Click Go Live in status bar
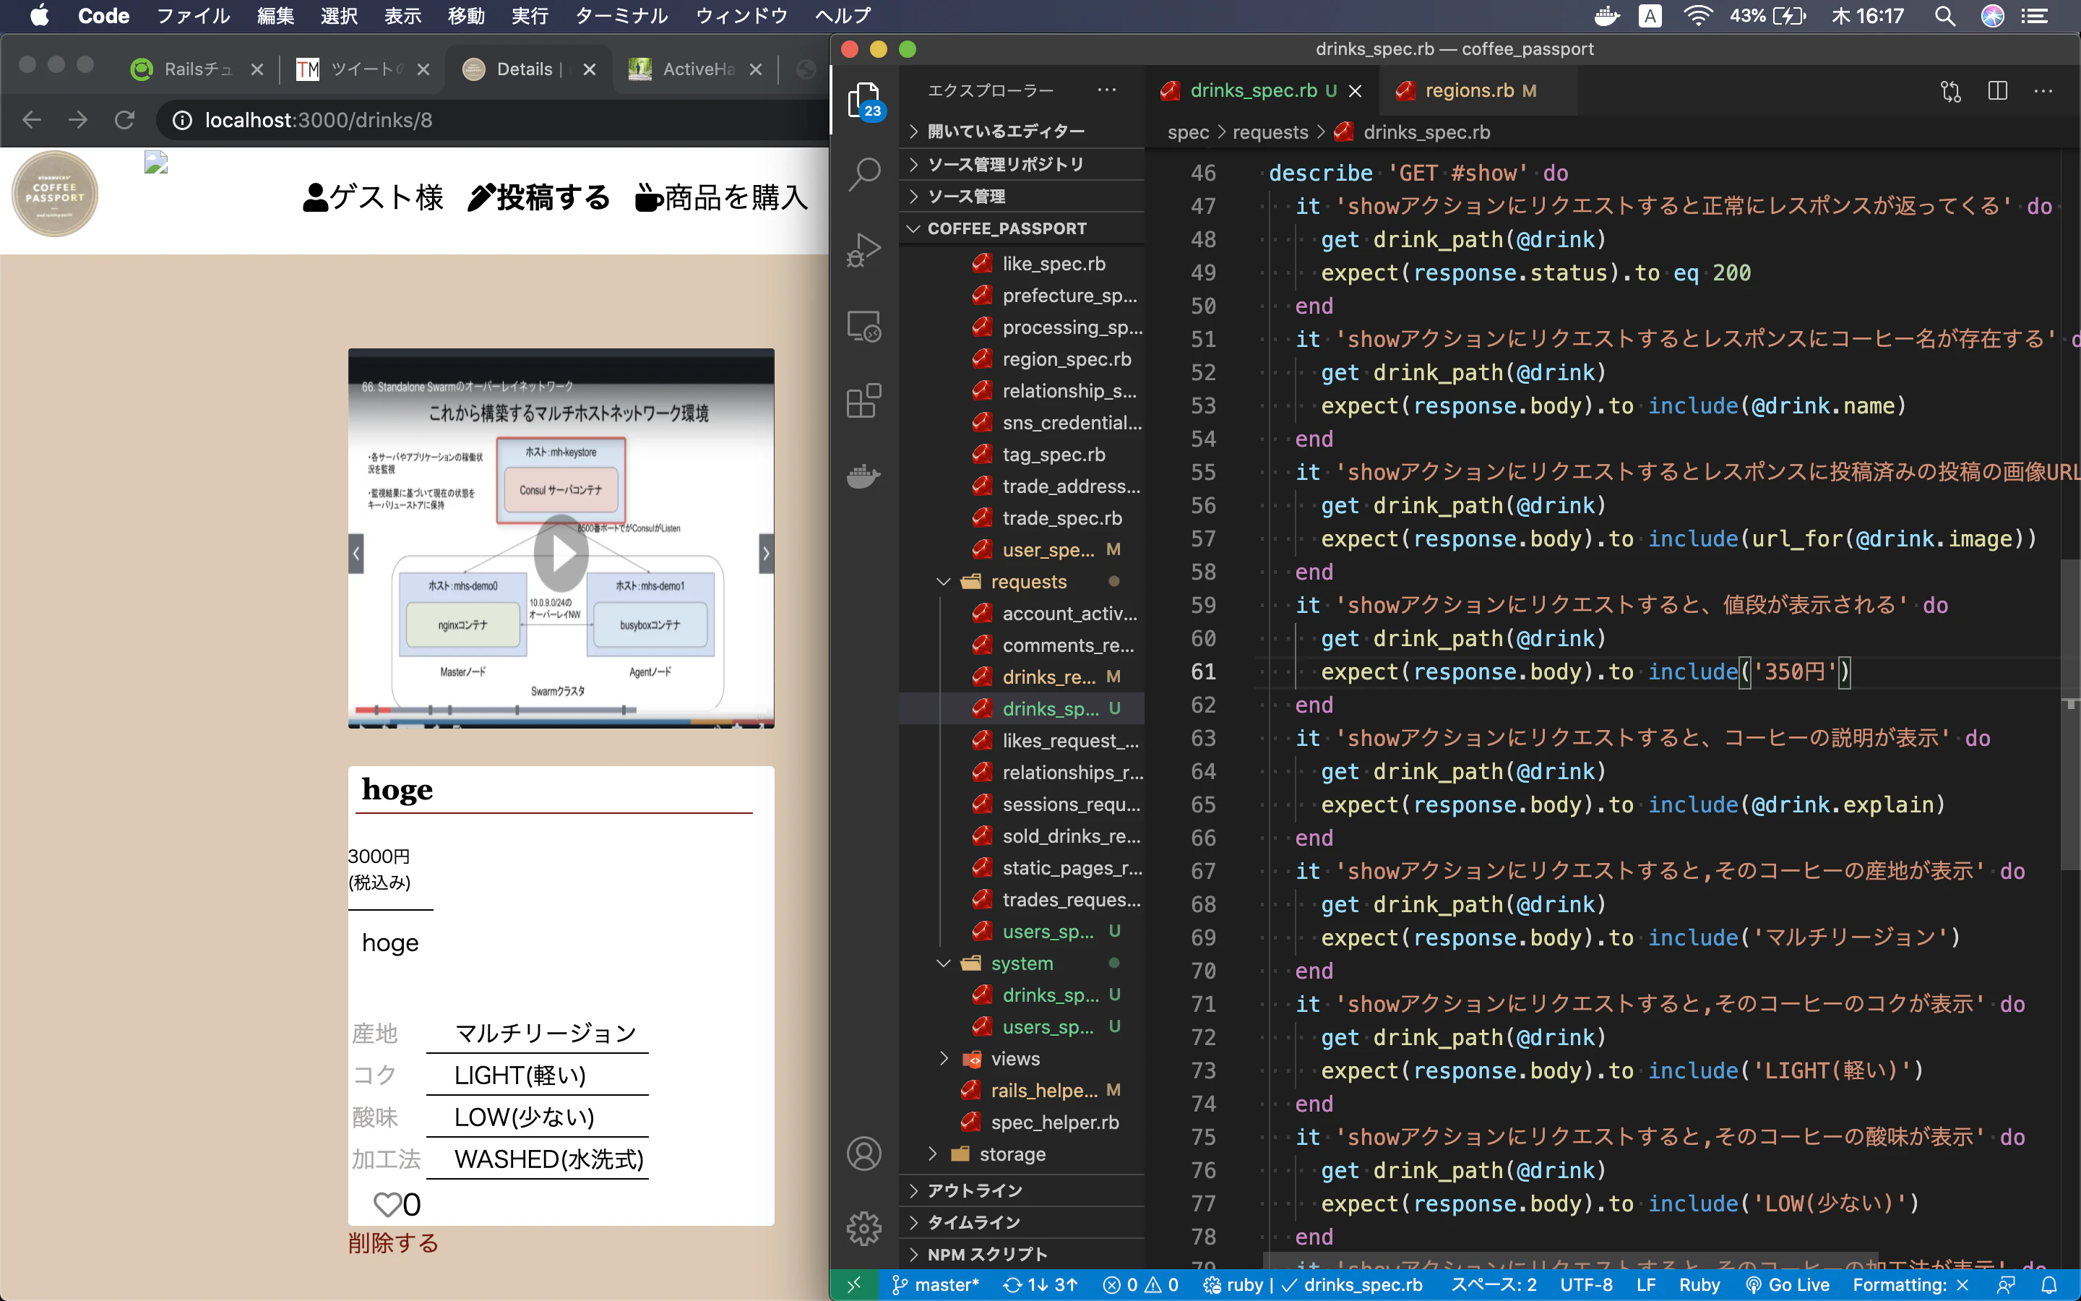Viewport: 2081px width, 1301px height. (x=1787, y=1284)
